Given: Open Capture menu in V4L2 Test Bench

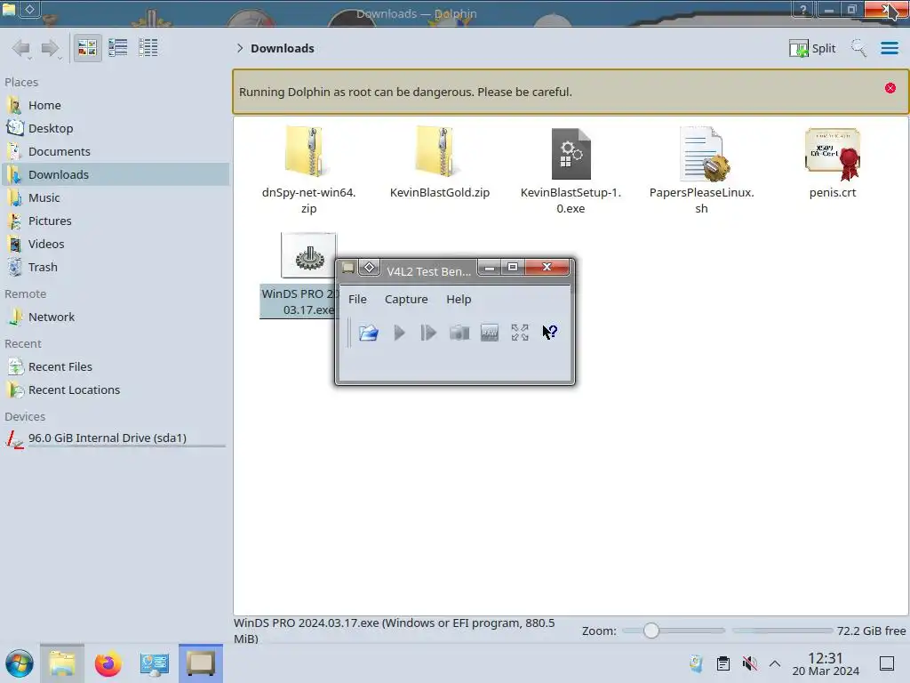Looking at the screenshot, I should click(406, 299).
